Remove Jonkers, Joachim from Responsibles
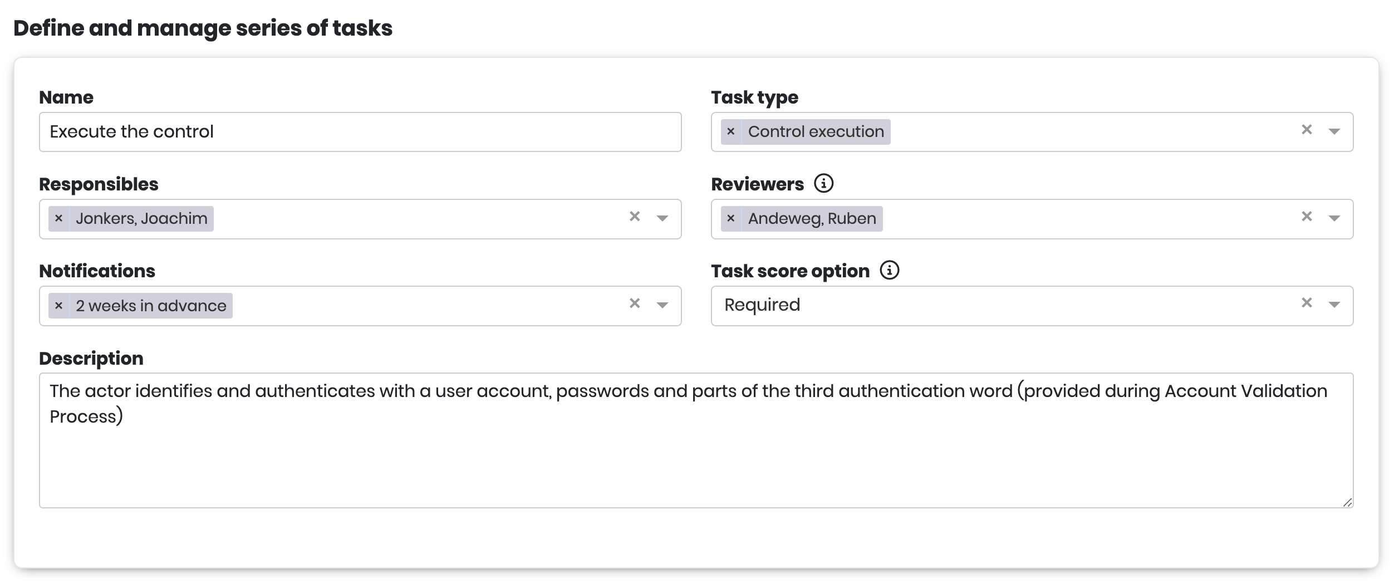1394x588 pixels. coord(58,219)
